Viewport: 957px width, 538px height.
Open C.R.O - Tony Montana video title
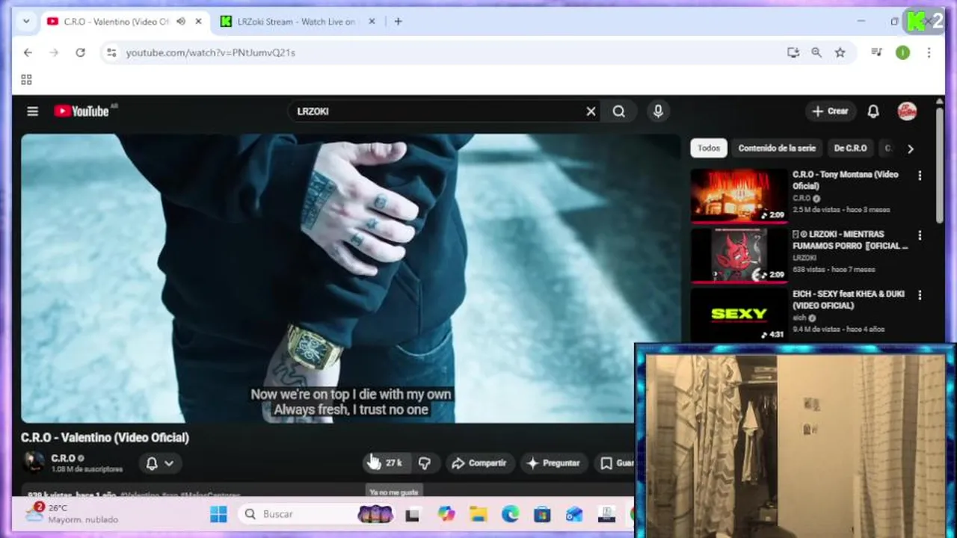point(846,180)
